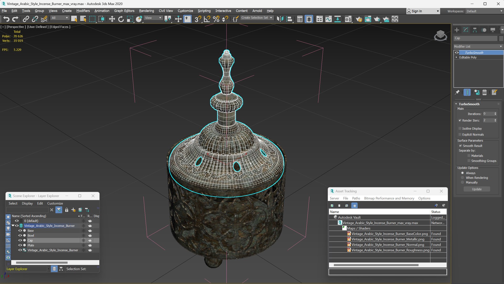Toggle the Angle Snap tool

click(207, 19)
